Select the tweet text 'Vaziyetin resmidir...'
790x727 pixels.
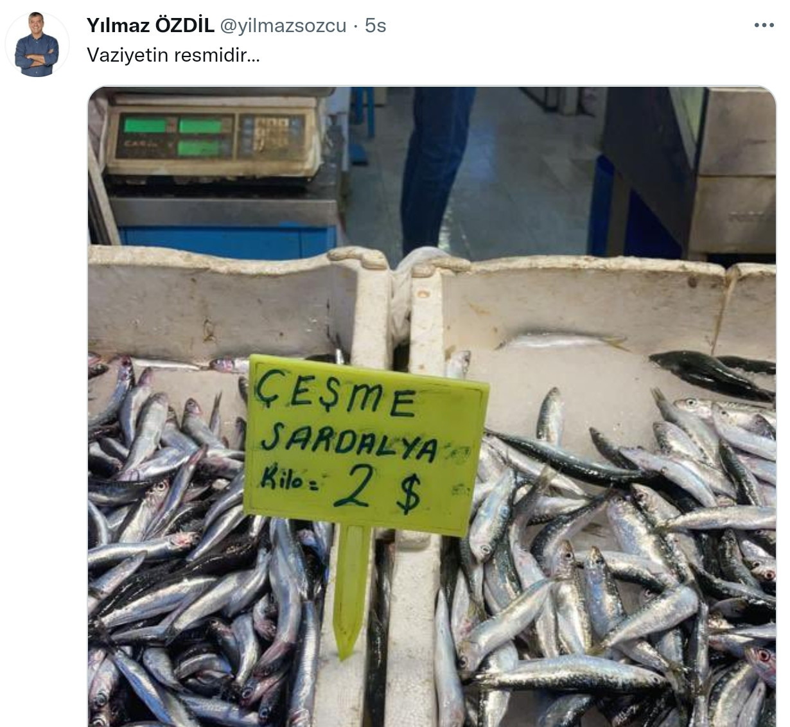173,55
